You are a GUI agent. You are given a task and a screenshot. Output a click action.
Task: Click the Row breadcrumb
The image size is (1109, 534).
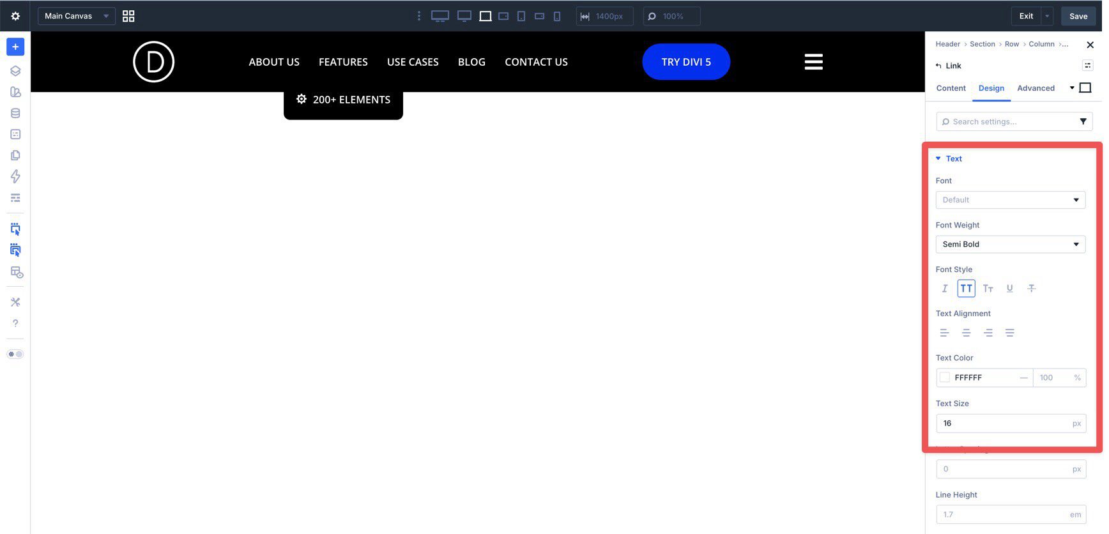point(1011,44)
